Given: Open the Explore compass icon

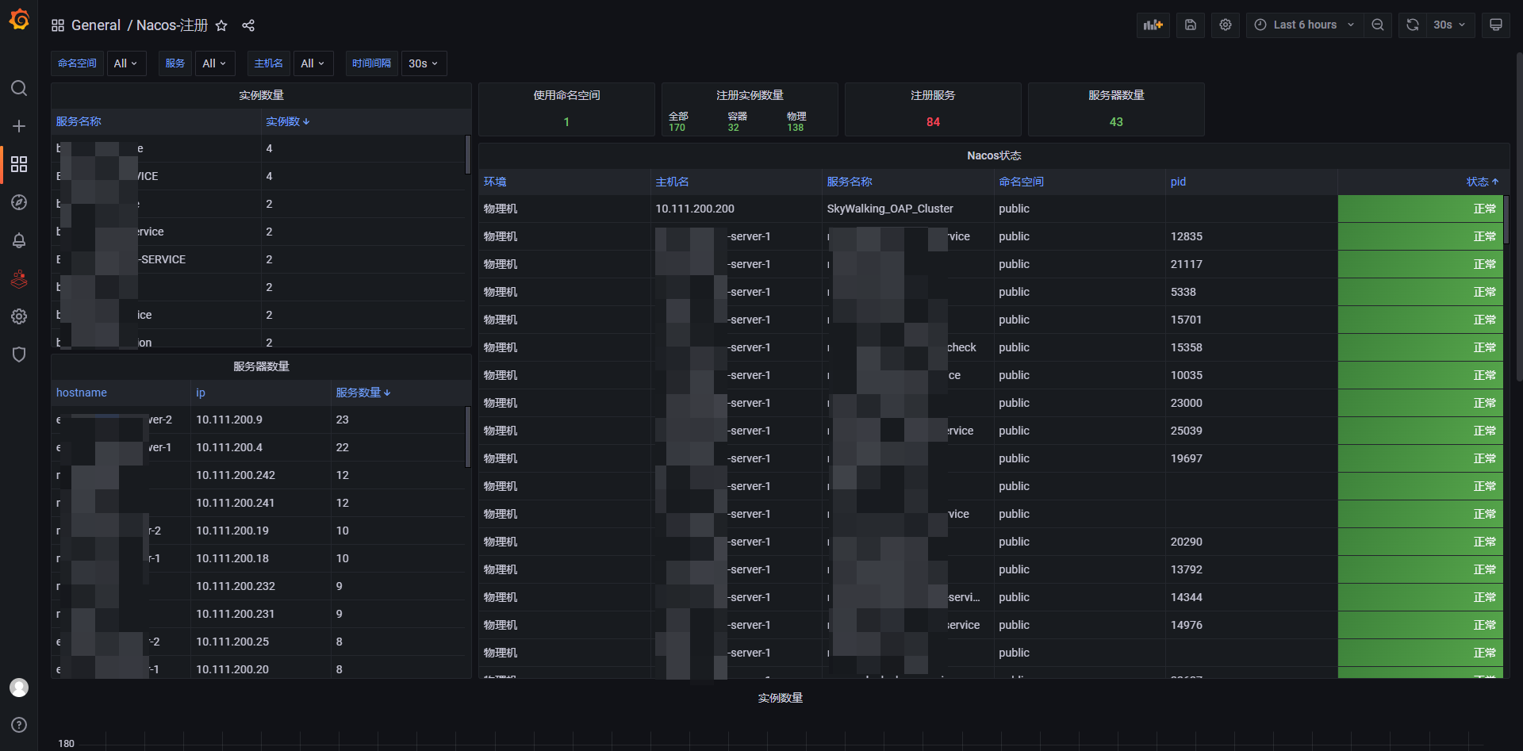Looking at the screenshot, I should 19,202.
